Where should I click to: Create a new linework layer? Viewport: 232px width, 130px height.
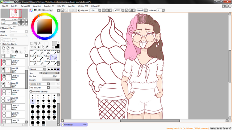pyautogui.click(x=8, y=48)
